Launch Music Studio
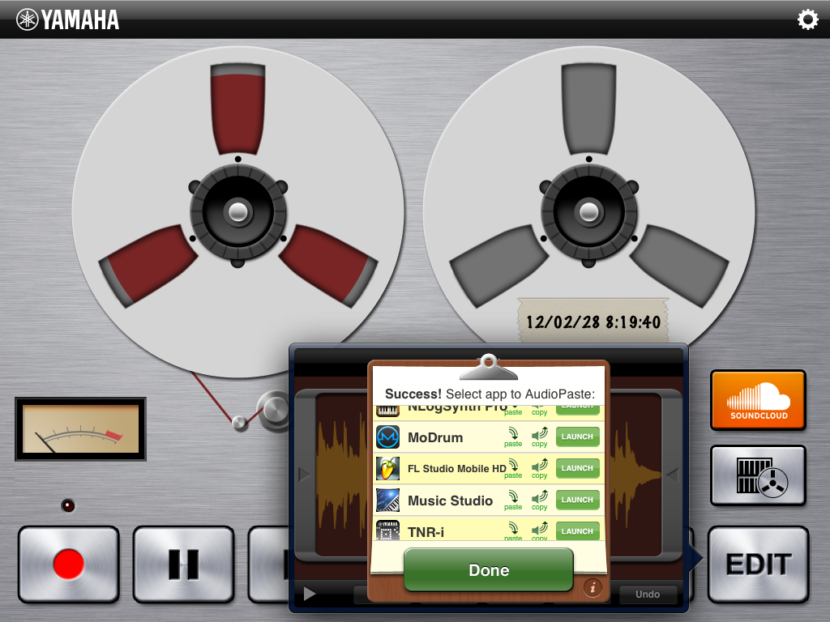830x622 pixels. click(x=577, y=500)
